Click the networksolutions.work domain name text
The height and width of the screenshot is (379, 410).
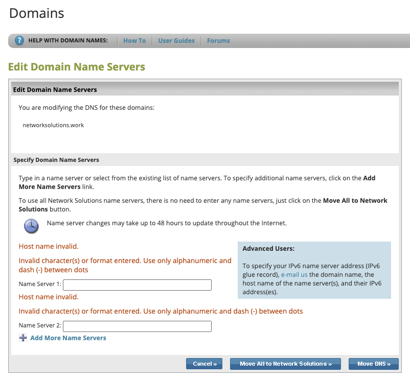coord(53,125)
